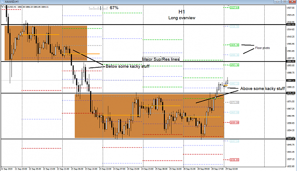
Task: Close the XAUUSD,H1 chart window
Action: tap(292, 1)
